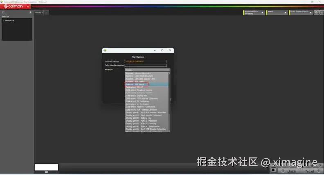The image size is (324, 175).
Task: Add a new history tab
Action: [x=47, y=13]
